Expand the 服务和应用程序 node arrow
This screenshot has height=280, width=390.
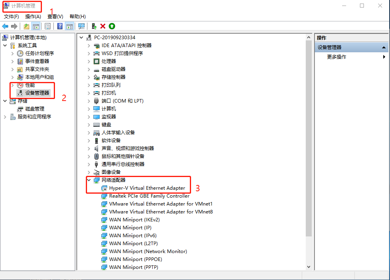point(5,116)
